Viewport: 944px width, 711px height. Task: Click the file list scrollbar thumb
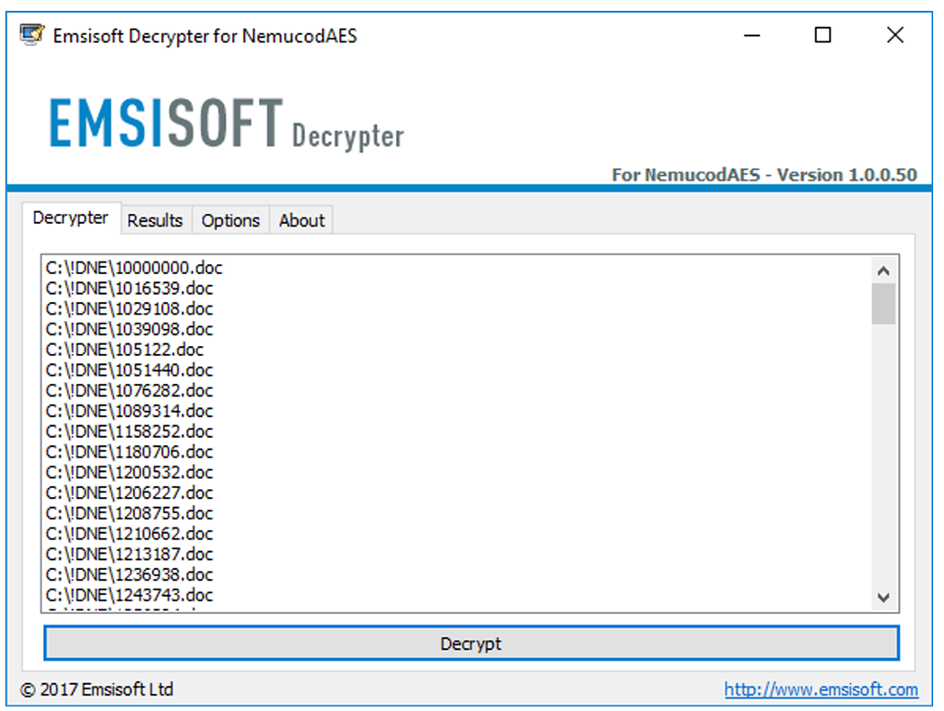click(883, 304)
